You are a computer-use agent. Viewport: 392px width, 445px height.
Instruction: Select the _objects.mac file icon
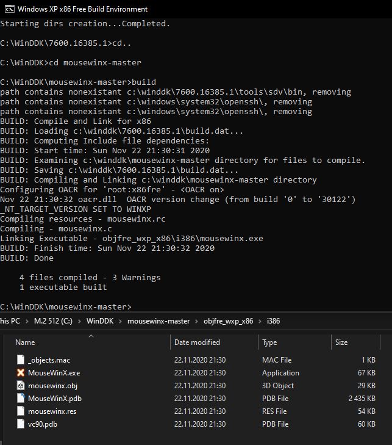(x=21, y=360)
